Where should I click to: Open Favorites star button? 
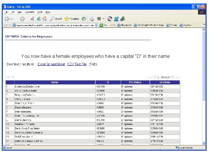pos(72,19)
